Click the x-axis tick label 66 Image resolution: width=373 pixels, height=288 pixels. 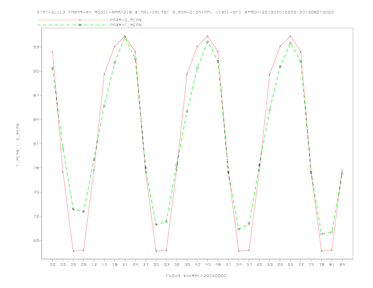(x=280, y=264)
